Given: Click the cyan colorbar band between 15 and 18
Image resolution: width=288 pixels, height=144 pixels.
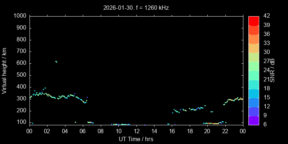Looking at the screenshot, I should coord(254,93).
